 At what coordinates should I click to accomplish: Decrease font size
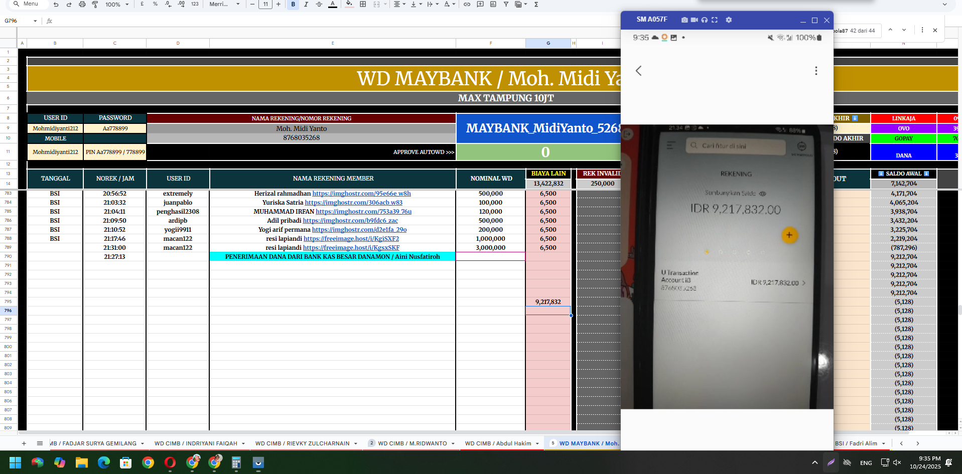[252, 4]
